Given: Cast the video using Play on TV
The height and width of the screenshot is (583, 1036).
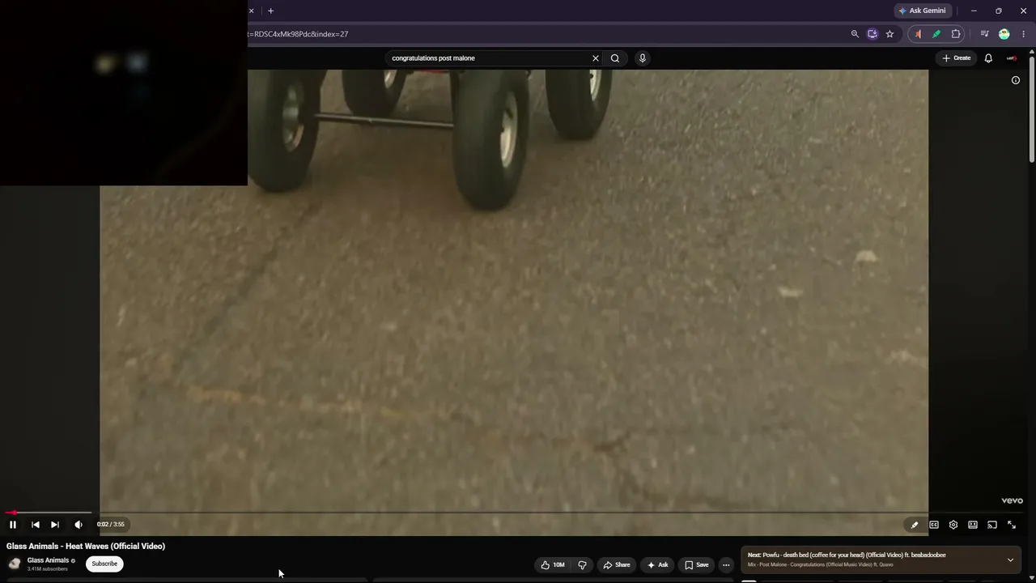Looking at the screenshot, I should coord(992,525).
